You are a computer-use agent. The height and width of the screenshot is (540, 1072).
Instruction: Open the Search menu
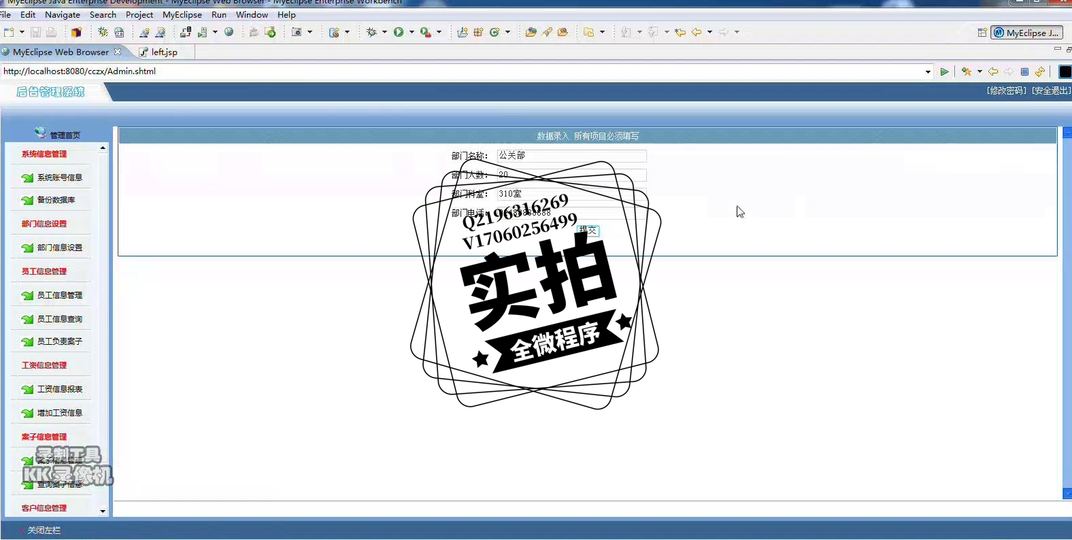coord(103,14)
